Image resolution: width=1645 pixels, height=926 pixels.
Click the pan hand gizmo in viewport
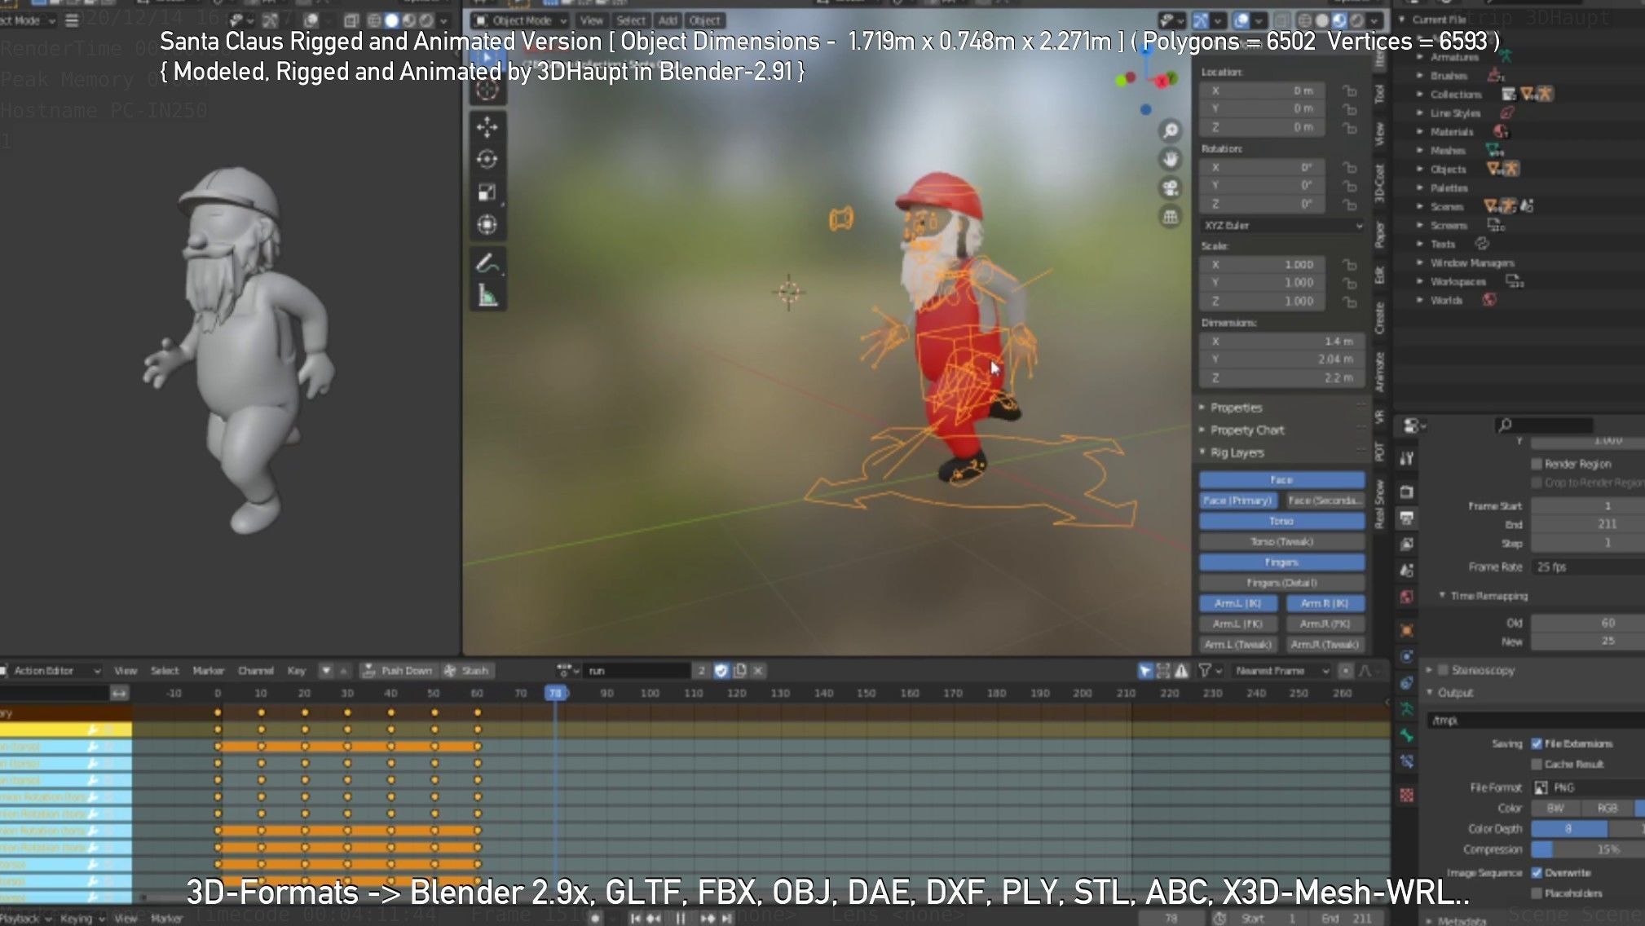click(1171, 159)
